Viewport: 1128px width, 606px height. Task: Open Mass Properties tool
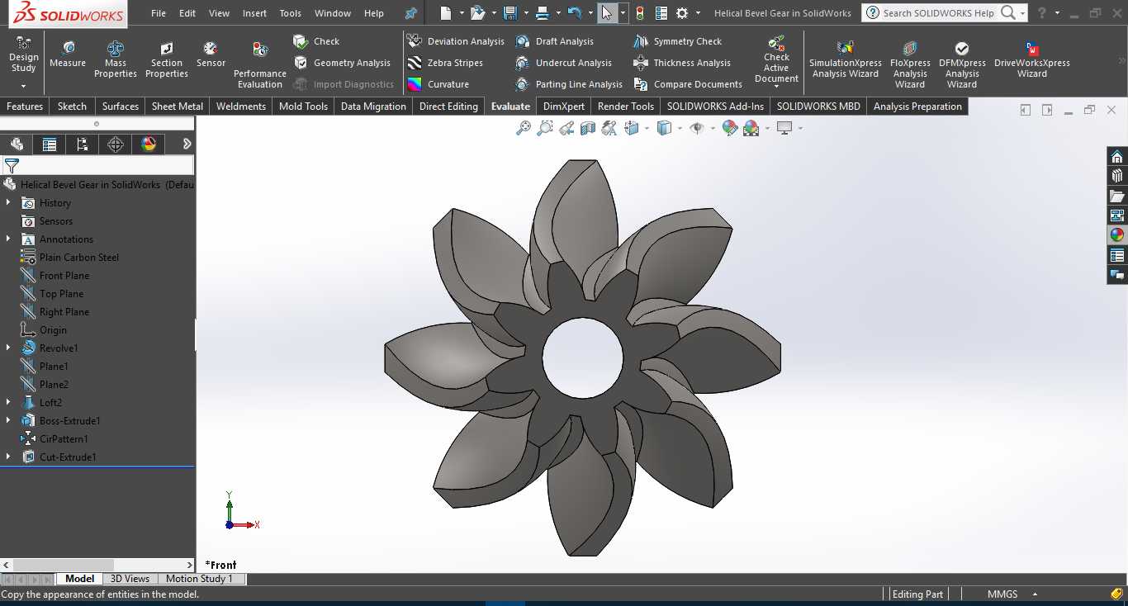coord(116,59)
